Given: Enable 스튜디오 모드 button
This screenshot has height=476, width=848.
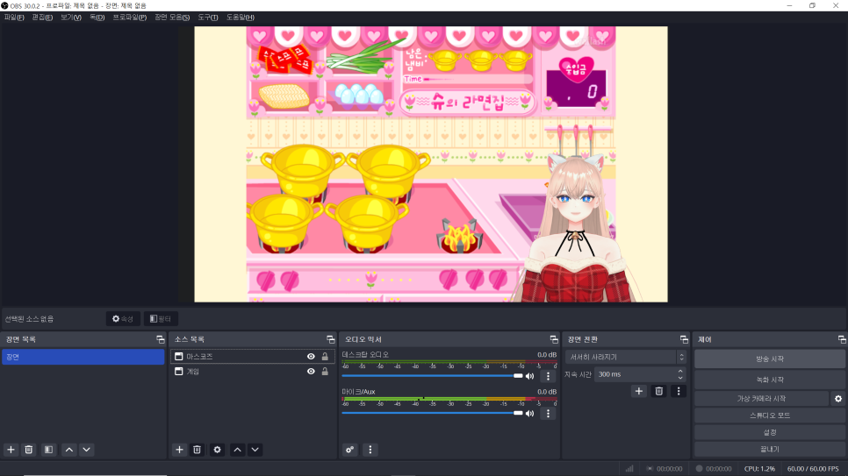Looking at the screenshot, I should (770, 416).
